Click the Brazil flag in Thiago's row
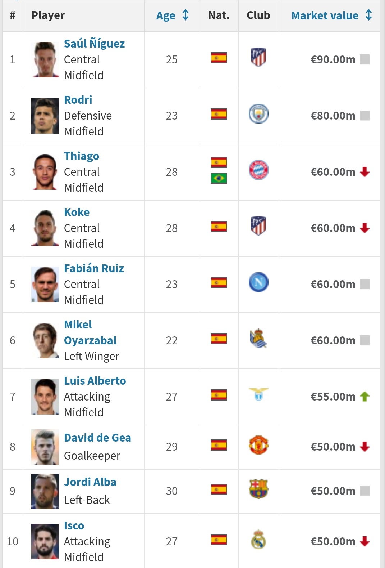Screen dimensions: 385x568 (x=219, y=178)
